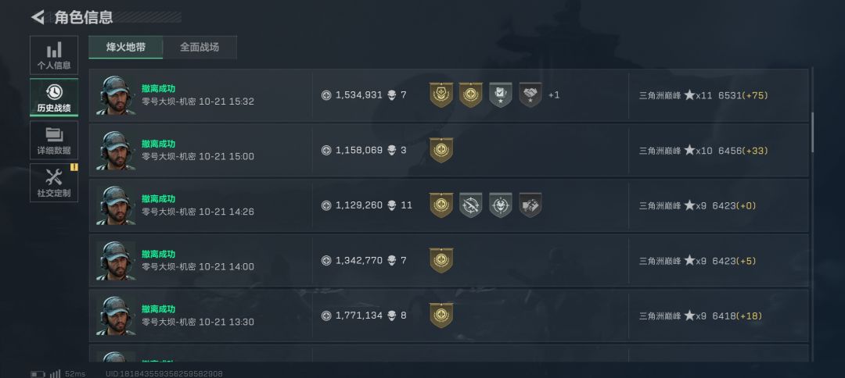Image resolution: width=845 pixels, height=378 pixels.
Task: Switch to the 烽火地带 tab
Action: [x=126, y=47]
